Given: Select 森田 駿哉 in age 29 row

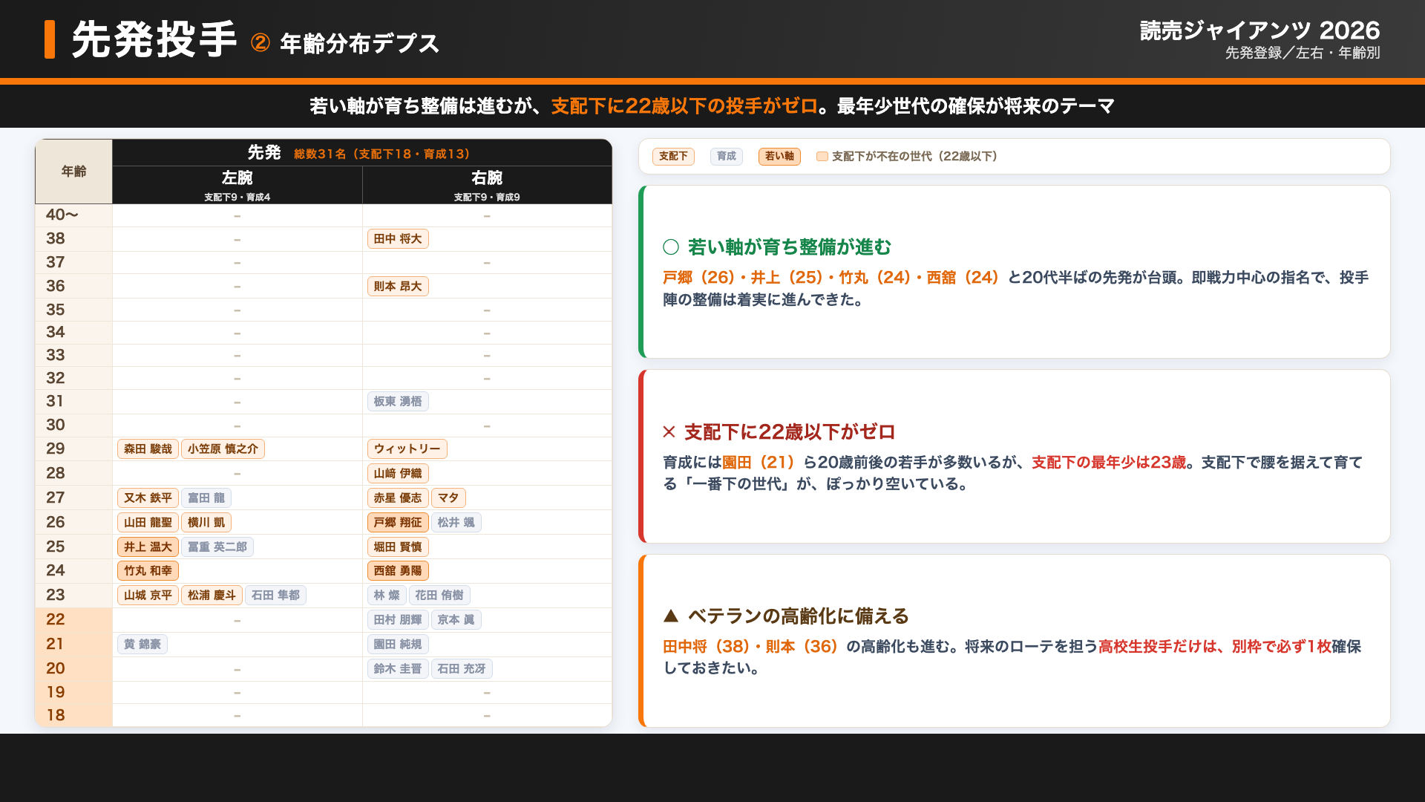Looking at the screenshot, I should coord(148,449).
